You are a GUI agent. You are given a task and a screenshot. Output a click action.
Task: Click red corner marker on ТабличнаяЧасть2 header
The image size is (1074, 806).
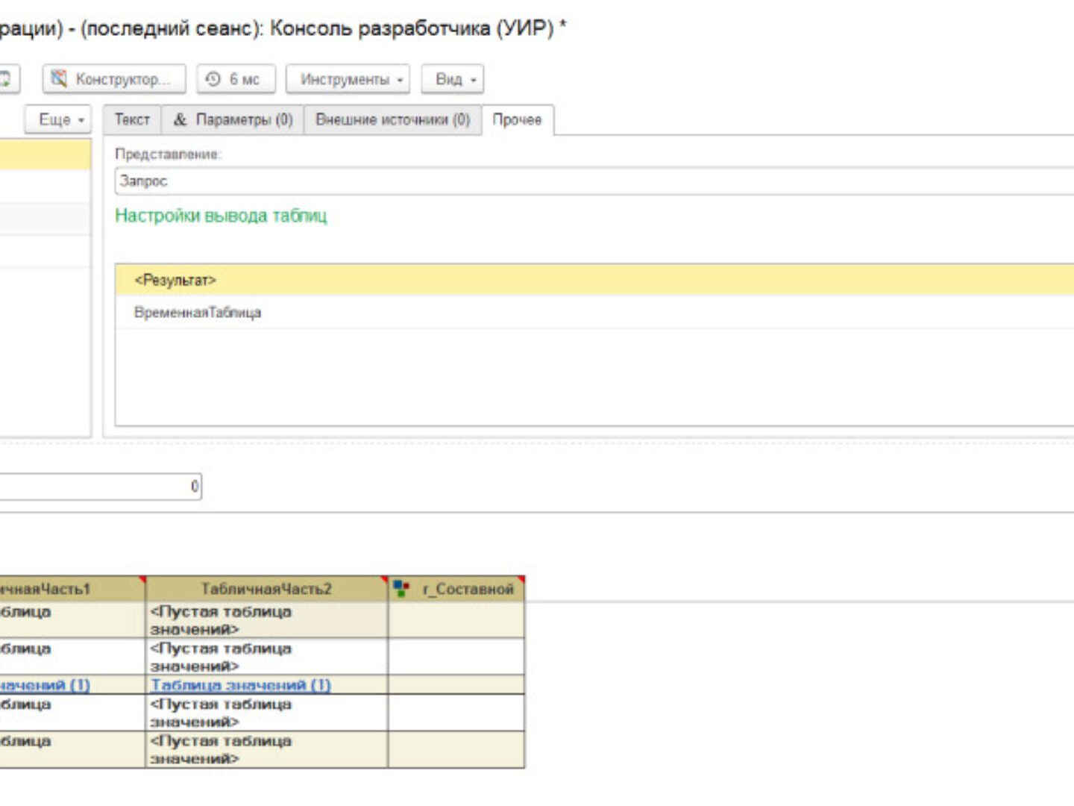tap(384, 579)
